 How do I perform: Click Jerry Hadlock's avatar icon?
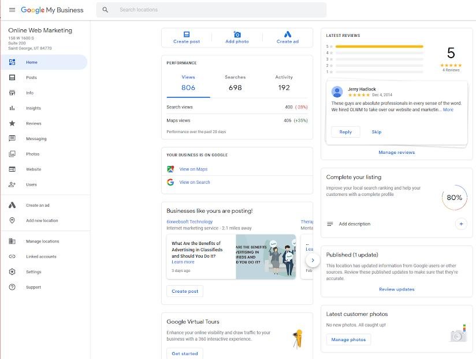coord(337,92)
